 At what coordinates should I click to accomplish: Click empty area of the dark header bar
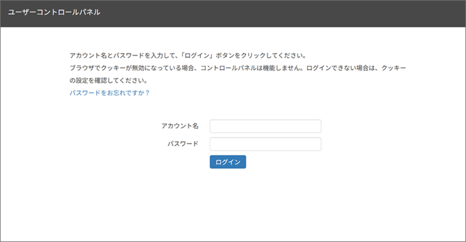tap(291, 13)
